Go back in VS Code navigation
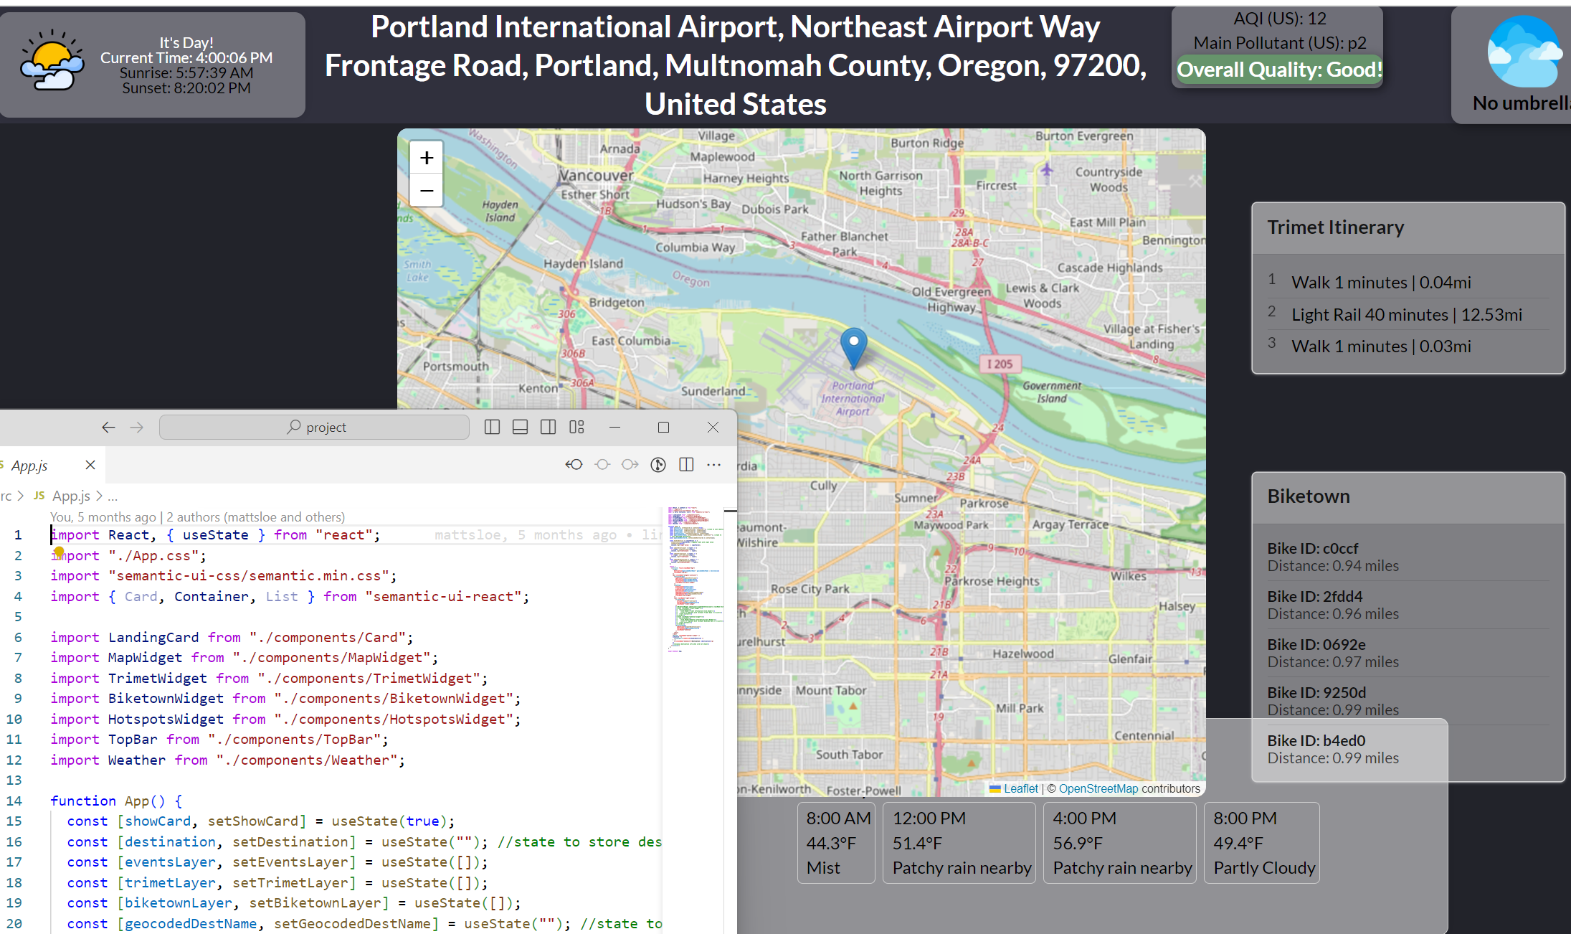Screen dimensions: 1571x934 point(108,428)
